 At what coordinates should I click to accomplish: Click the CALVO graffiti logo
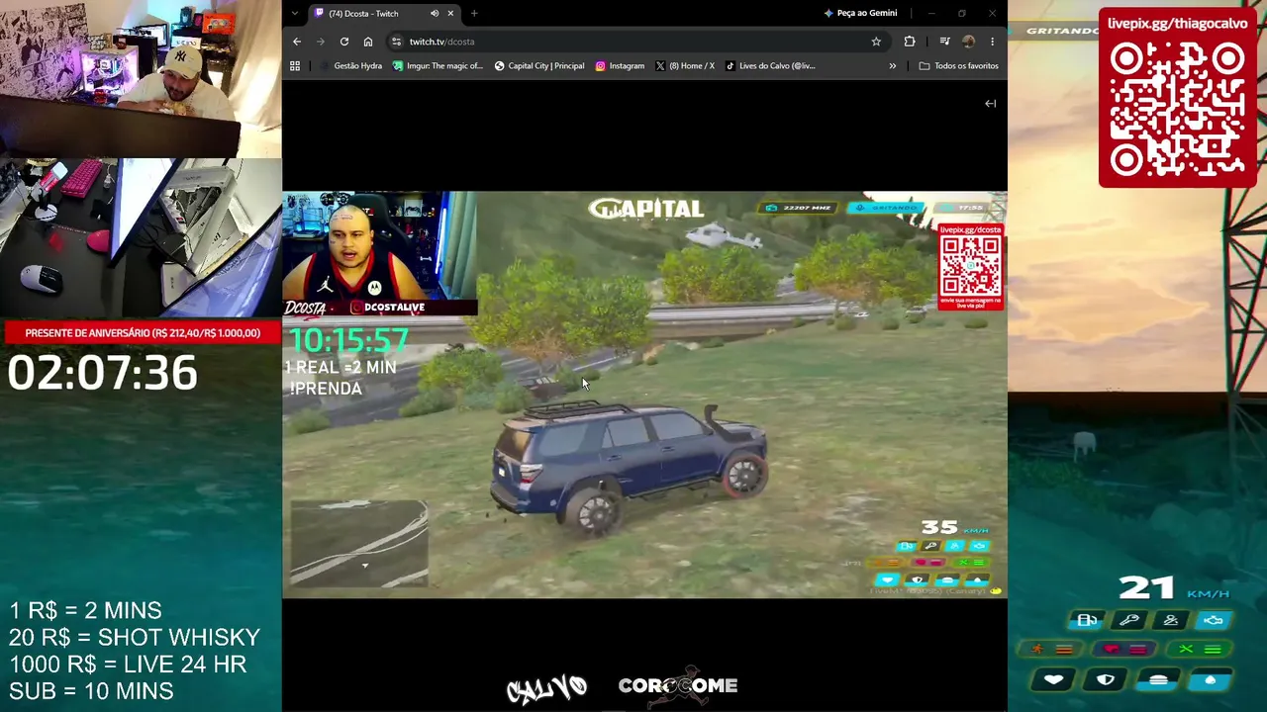click(x=546, y=688)
